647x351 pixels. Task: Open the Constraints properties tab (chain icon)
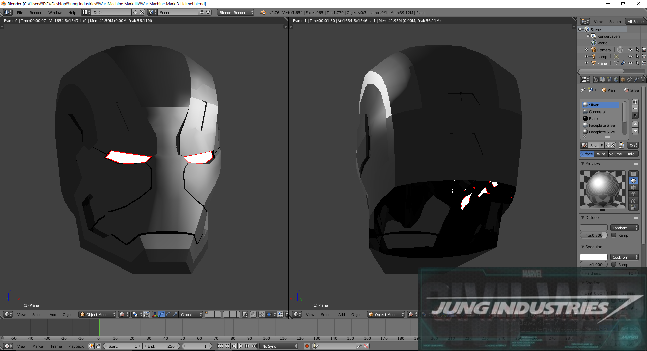629,79
